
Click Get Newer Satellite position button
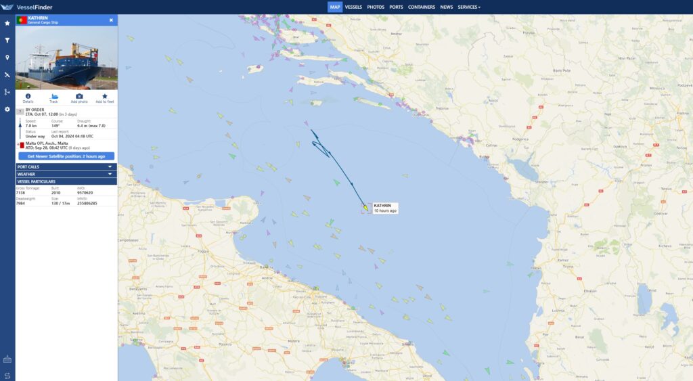click(66, 156)
